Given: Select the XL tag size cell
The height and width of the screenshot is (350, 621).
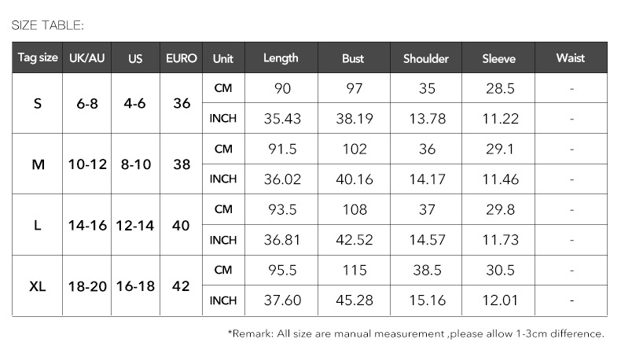Looking at the screenshot, I should click(38, 286).
